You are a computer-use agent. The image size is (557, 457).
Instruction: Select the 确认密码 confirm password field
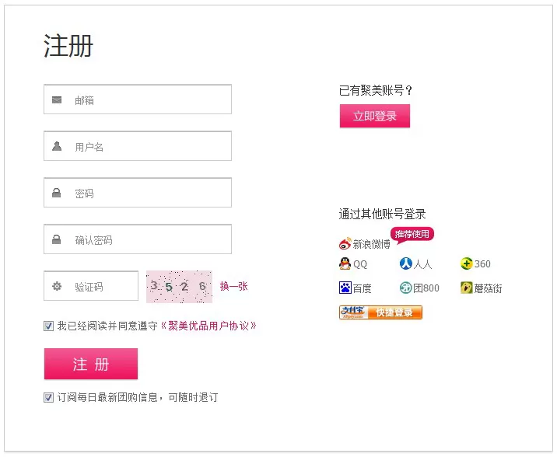138,239
